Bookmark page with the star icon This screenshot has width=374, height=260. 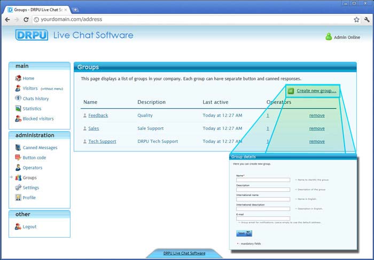point(356,20)
